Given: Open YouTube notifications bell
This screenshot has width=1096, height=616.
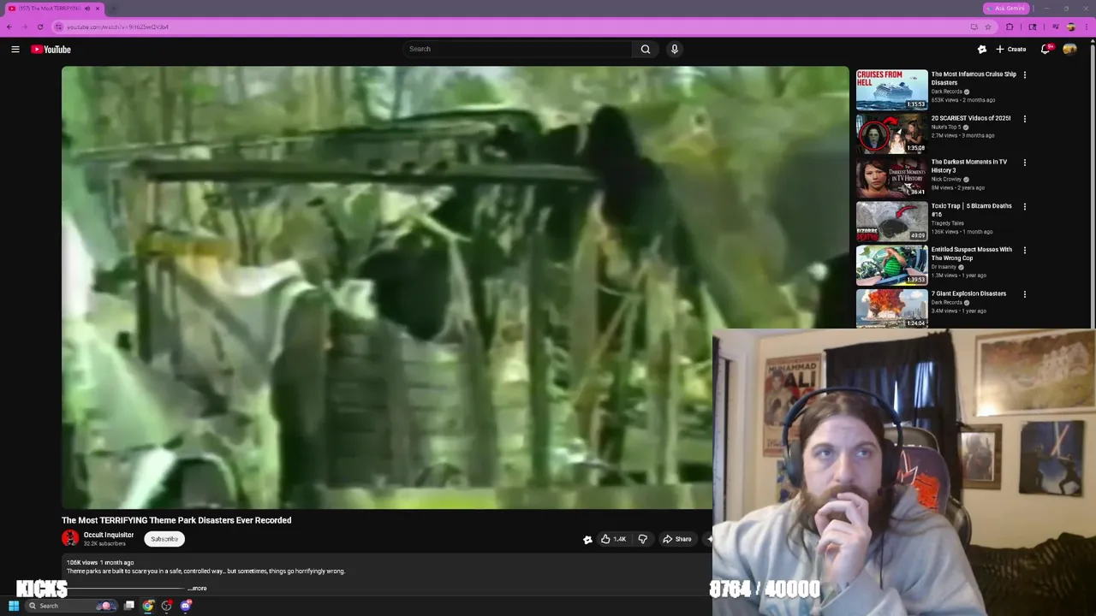Looking at the screenshot, I should pyautogui.click(x=1045, y=49).
